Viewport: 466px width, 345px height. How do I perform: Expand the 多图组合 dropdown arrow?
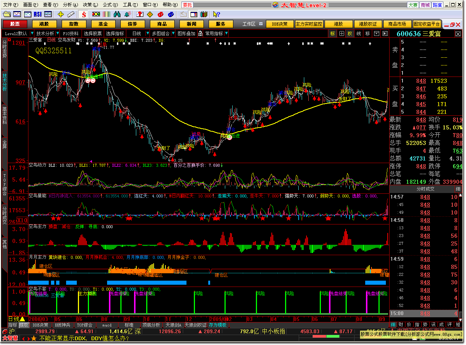(x=173, y=33)
